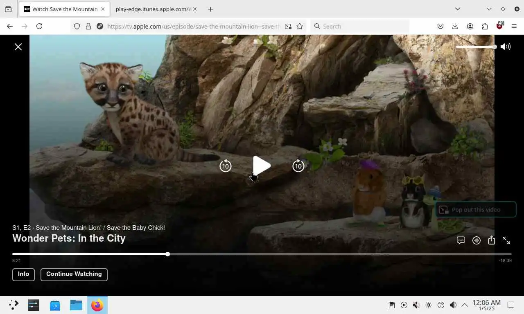Switch to the Watch Save the Mountain tab
The image size is (524, 314).
pyautogui.click(x=65, y=9)
